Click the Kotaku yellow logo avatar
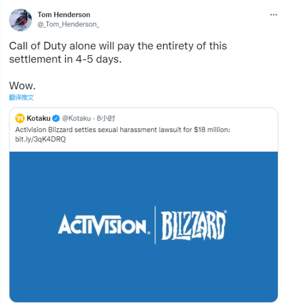The image size is (284, 307). 20,118
